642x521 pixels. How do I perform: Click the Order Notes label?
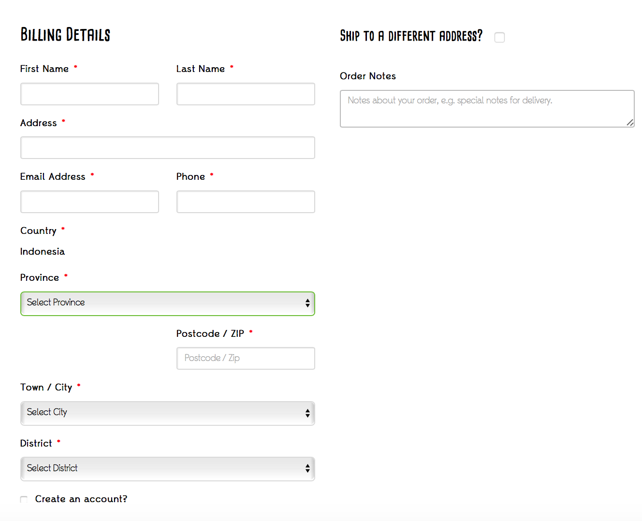tap(368, 76)
